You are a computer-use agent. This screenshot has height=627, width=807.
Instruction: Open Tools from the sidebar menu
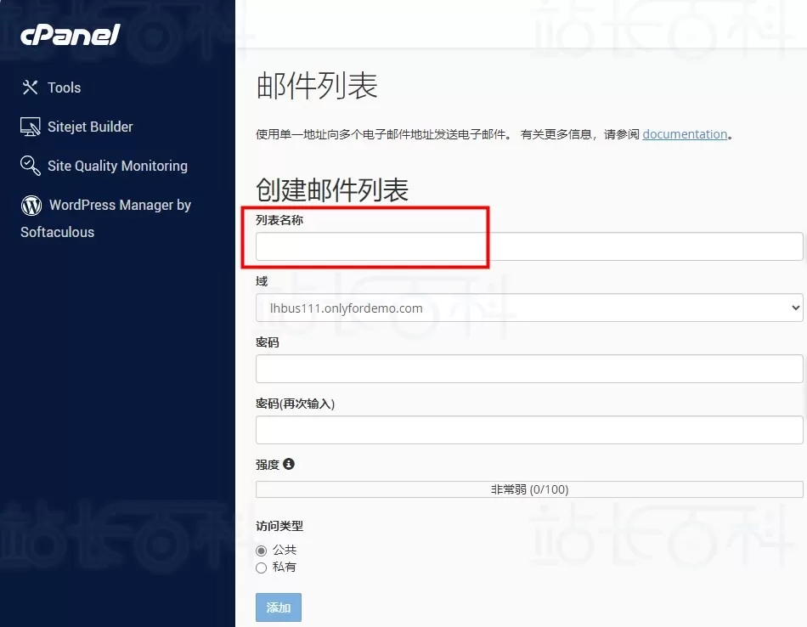(x=65, y=88)
